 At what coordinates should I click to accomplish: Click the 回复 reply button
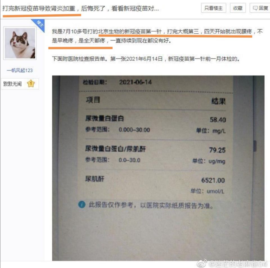pyautogui.click(x=260, y=8)
